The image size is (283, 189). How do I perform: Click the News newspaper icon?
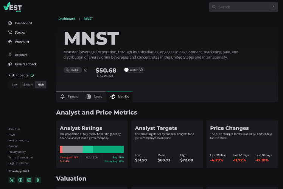pos(89,96)
